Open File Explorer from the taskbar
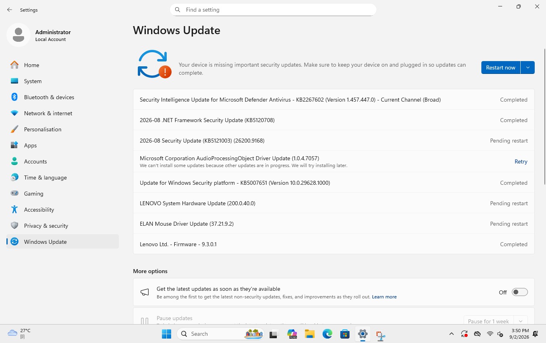The height and width of the screenshot is (343, 546). pos(309,334)
